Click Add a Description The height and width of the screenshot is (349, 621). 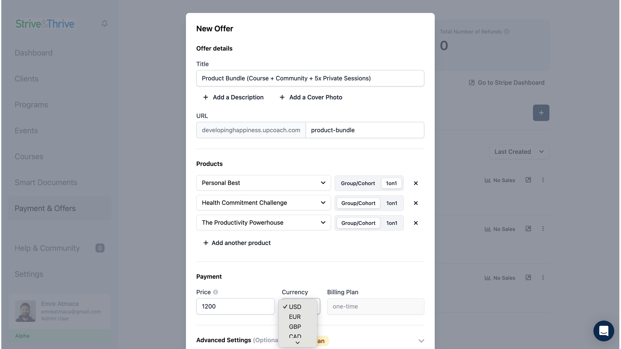[233, 97]
